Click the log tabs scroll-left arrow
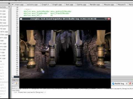 pos(13,84)
